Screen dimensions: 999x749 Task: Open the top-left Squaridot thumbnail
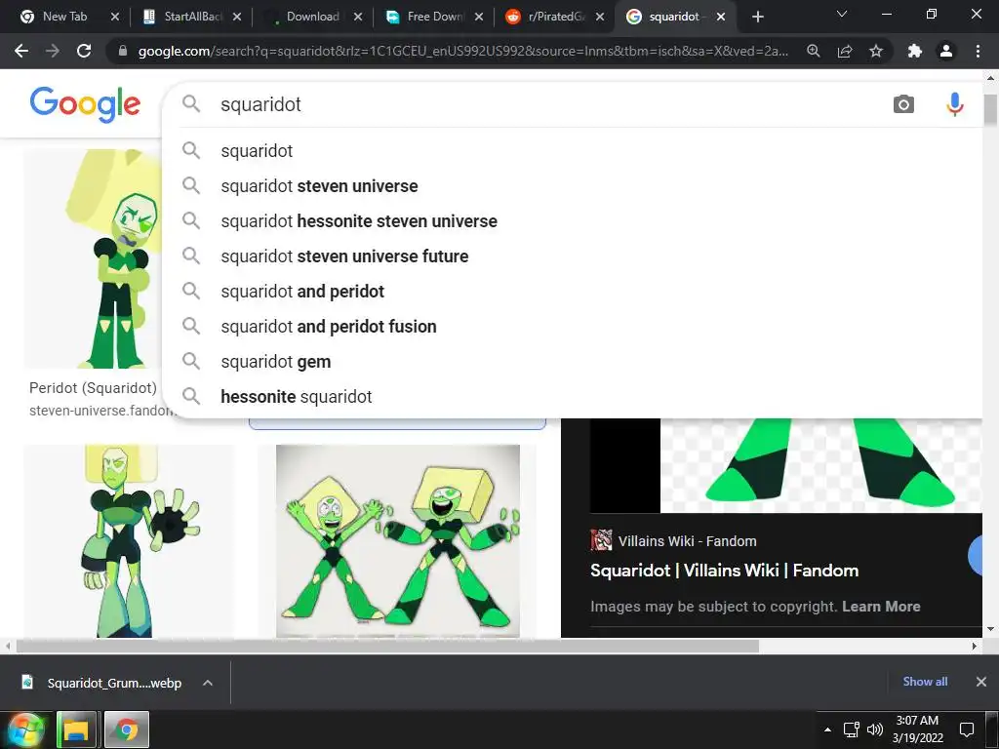coord(93,257)
